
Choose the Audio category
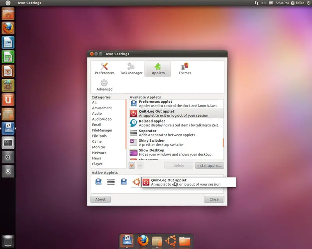tap(108, 113)
